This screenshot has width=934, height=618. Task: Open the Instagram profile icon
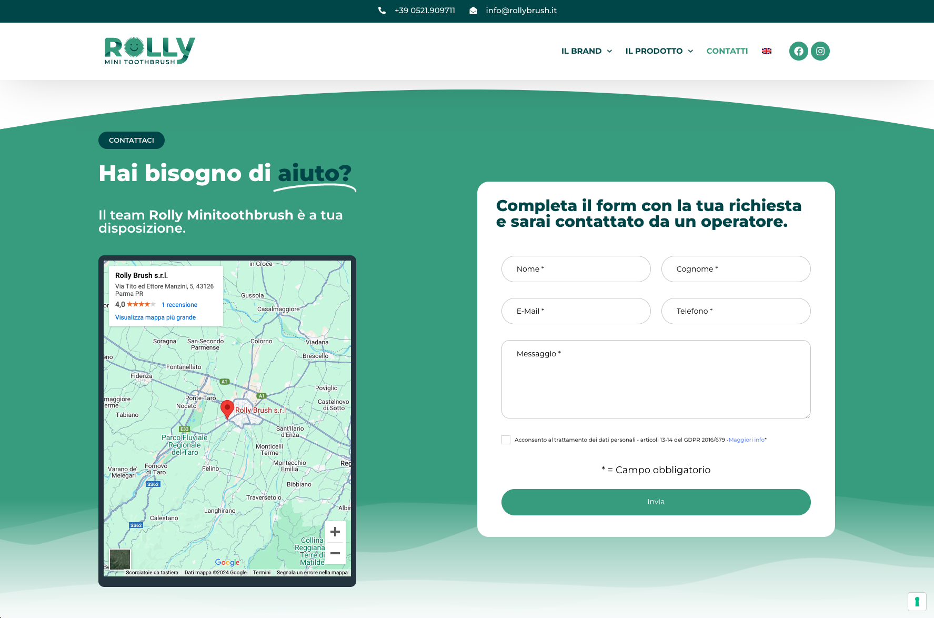pos(820,51)
